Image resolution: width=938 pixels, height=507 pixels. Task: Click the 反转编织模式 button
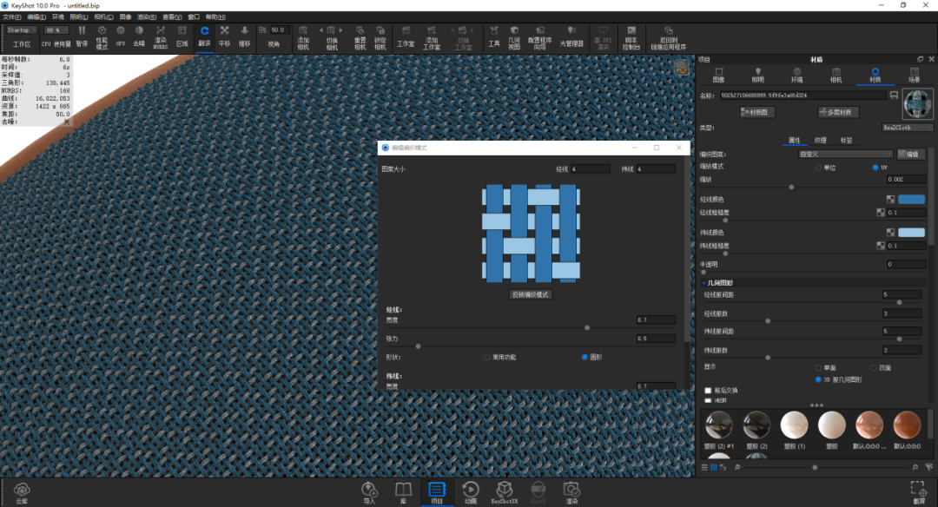point(530,295)
